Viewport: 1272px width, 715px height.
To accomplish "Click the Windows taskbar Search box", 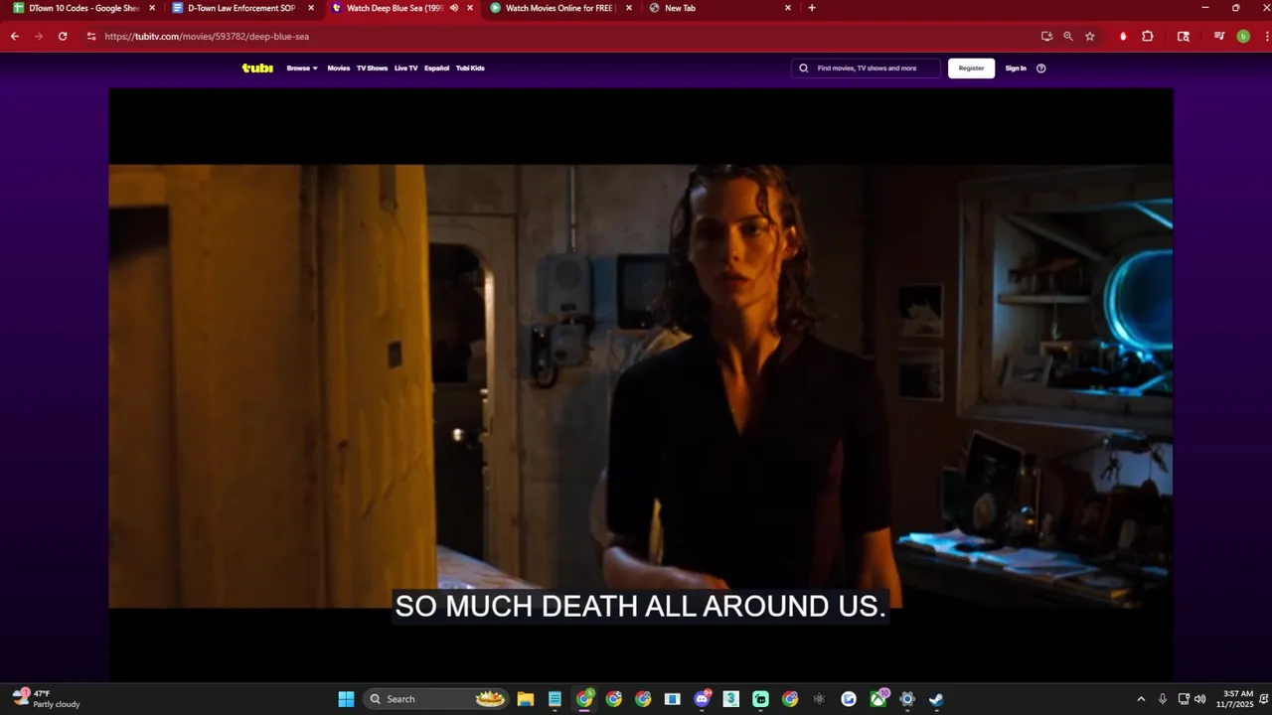I will coord(436,699).
